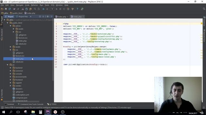Click yii2a breadcrumb in navigation bar
This screenshot has width=206, height=115.
click(x=5, y=13)
